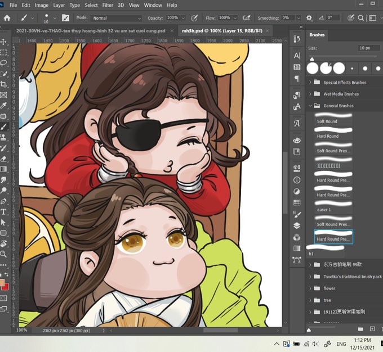Open the Paths panel icon
The height and width of the screenshot is (352, 383).
pos(297,260)
